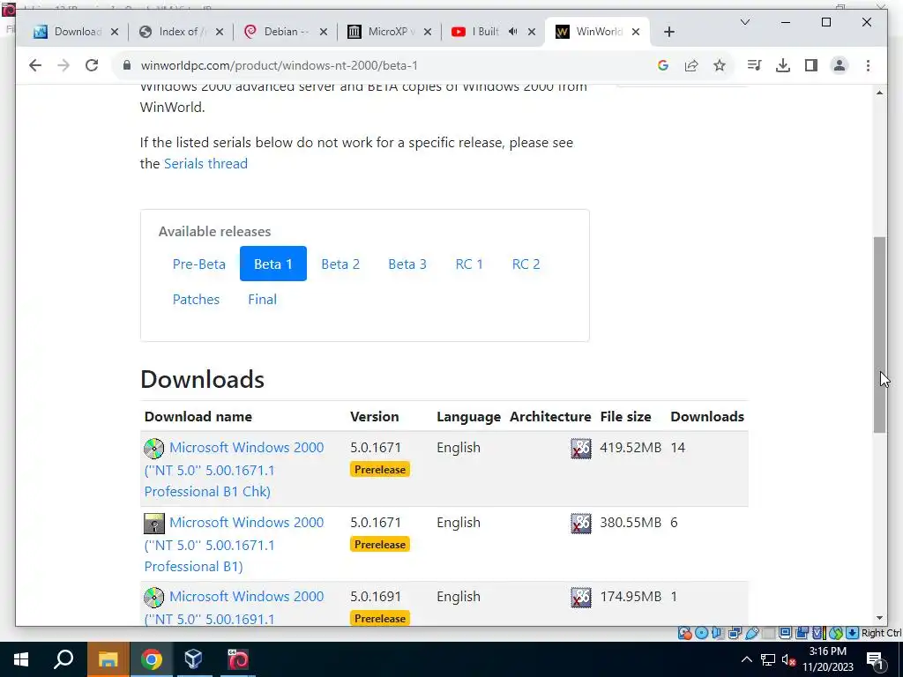This screenshot has height=677, width=903.
Task: Click scrollbar up arrow
Action: coord(879,93)
